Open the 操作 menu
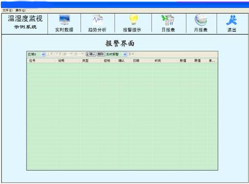249x184 pixels. 20,10
